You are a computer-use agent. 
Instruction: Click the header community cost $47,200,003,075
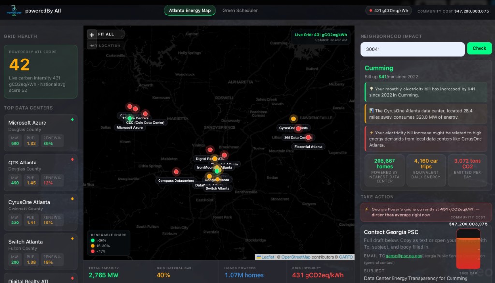(472, 11)
